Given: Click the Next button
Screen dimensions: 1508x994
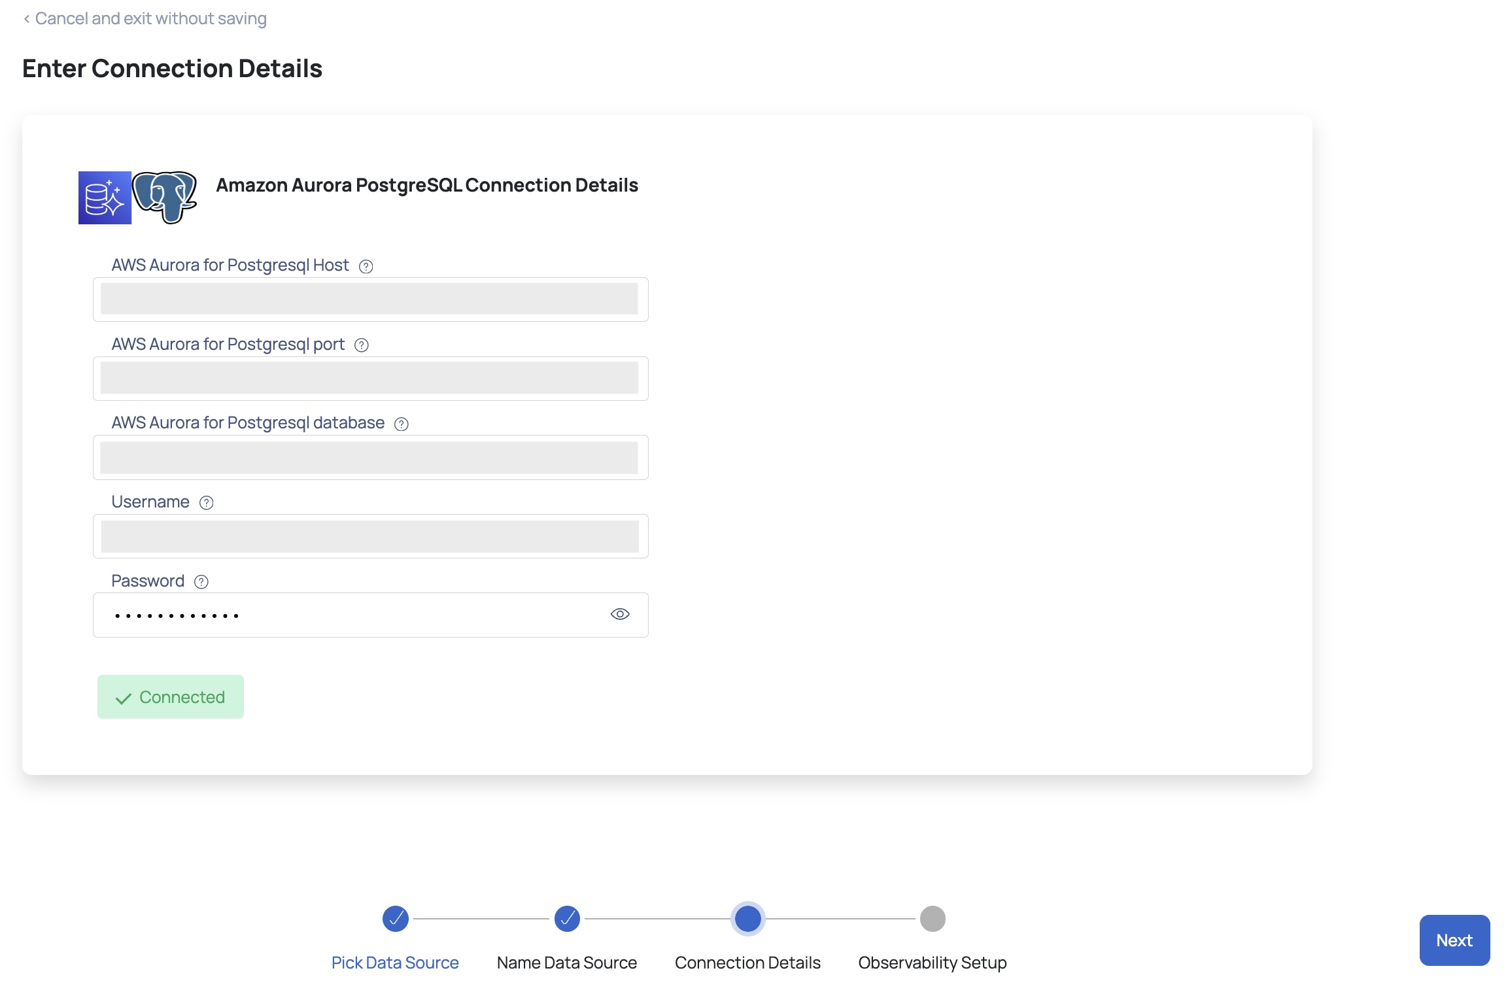Looking at the screenshot, I should (1454, 940).
